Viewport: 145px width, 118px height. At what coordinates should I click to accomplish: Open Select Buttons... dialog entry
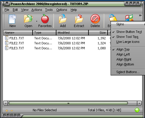pyautogui.click(x=128, y=72)
